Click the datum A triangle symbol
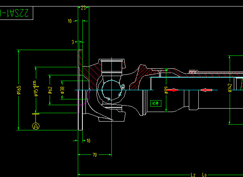 [36, 126]
